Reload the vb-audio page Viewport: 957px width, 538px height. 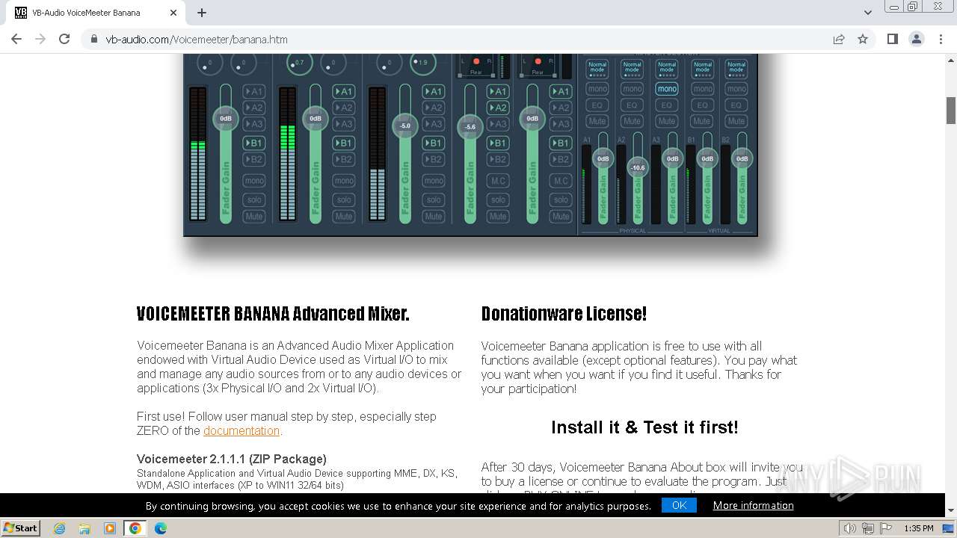pos(64,39)
